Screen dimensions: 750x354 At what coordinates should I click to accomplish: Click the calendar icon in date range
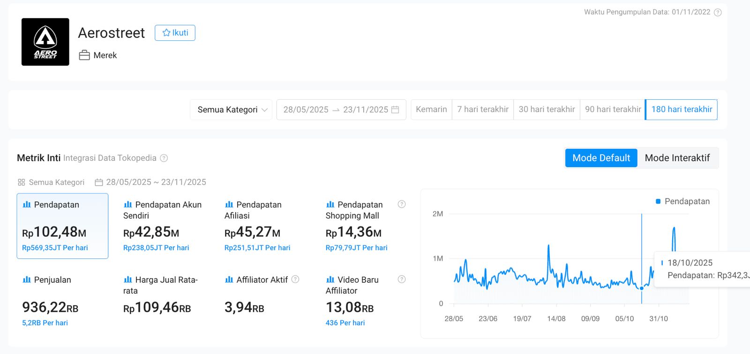395,110
